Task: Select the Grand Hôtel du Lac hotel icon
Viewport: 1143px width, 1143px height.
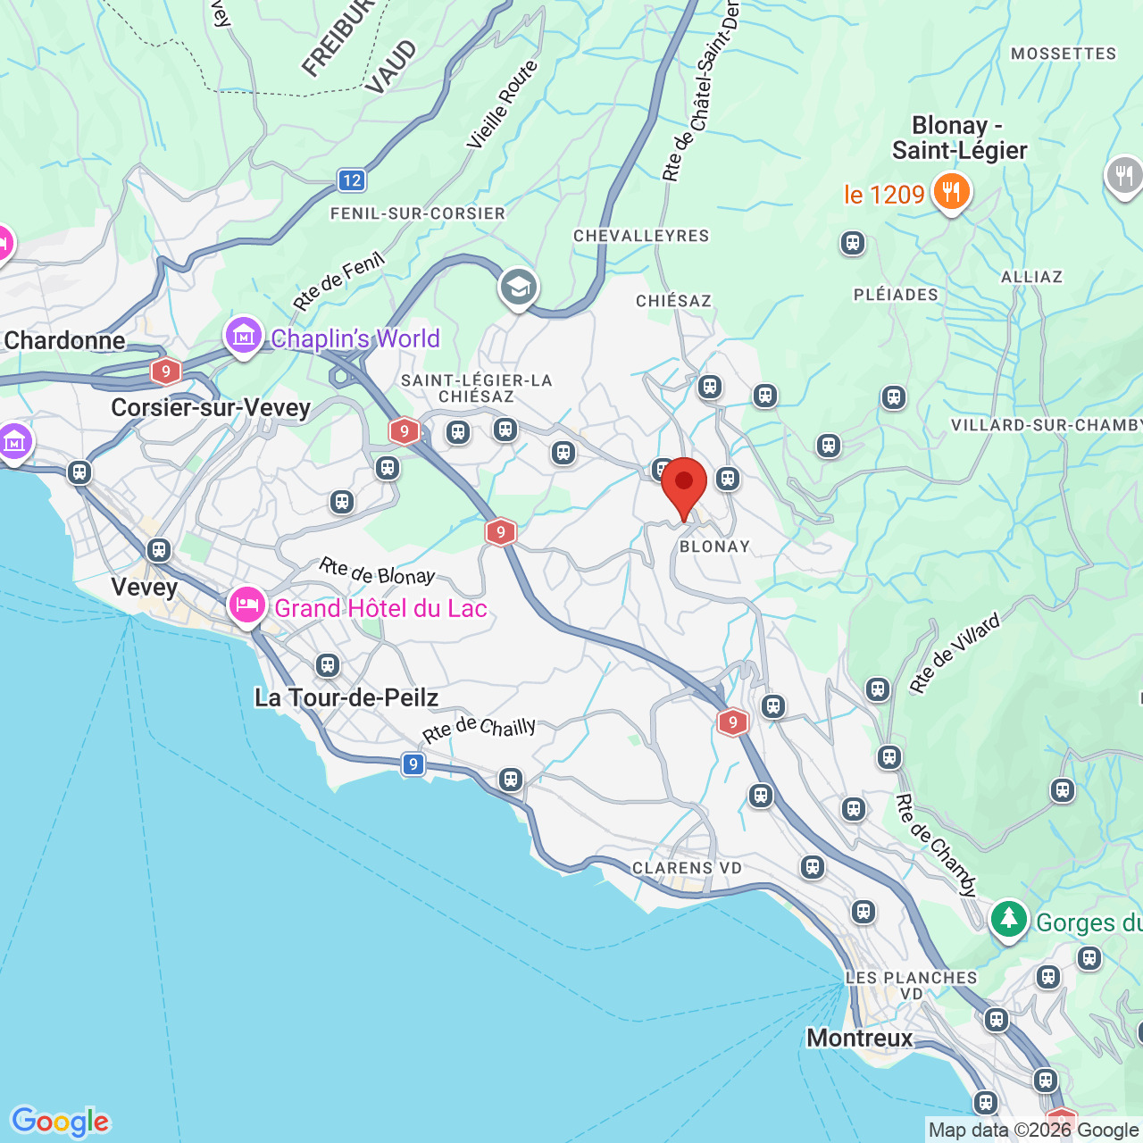Action: point(247,607)
